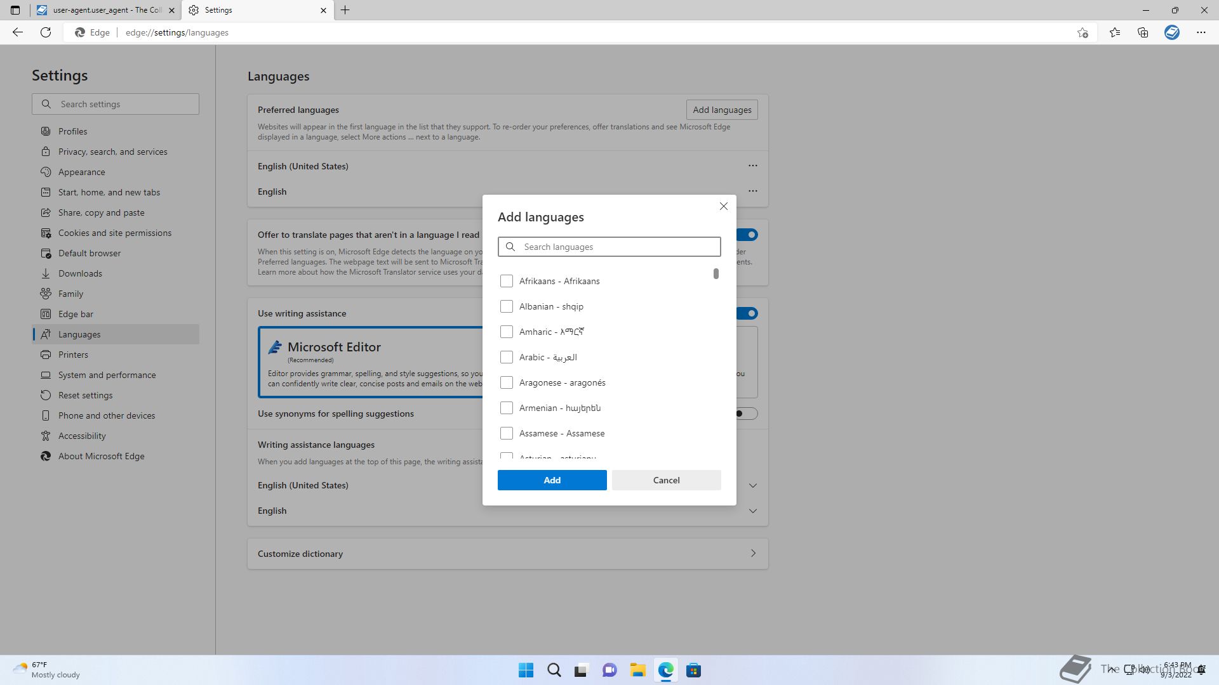
Task: Expand English (United States) writing assistance row
Action: click(753, 485)
